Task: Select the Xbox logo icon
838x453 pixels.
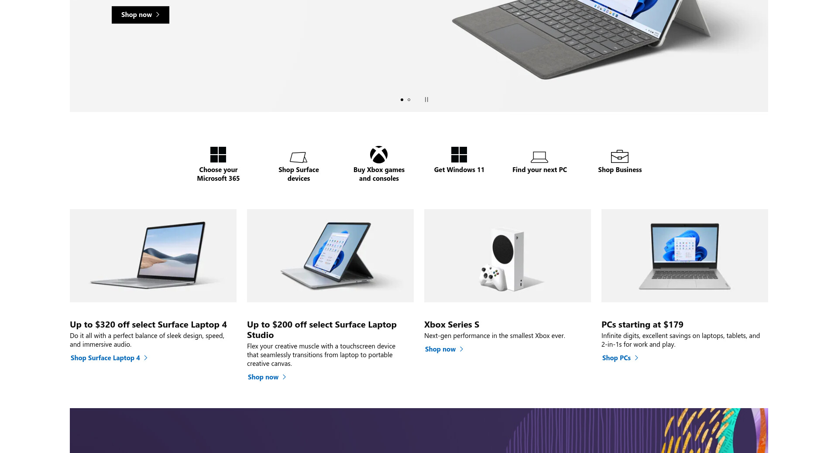Action: 379,155
